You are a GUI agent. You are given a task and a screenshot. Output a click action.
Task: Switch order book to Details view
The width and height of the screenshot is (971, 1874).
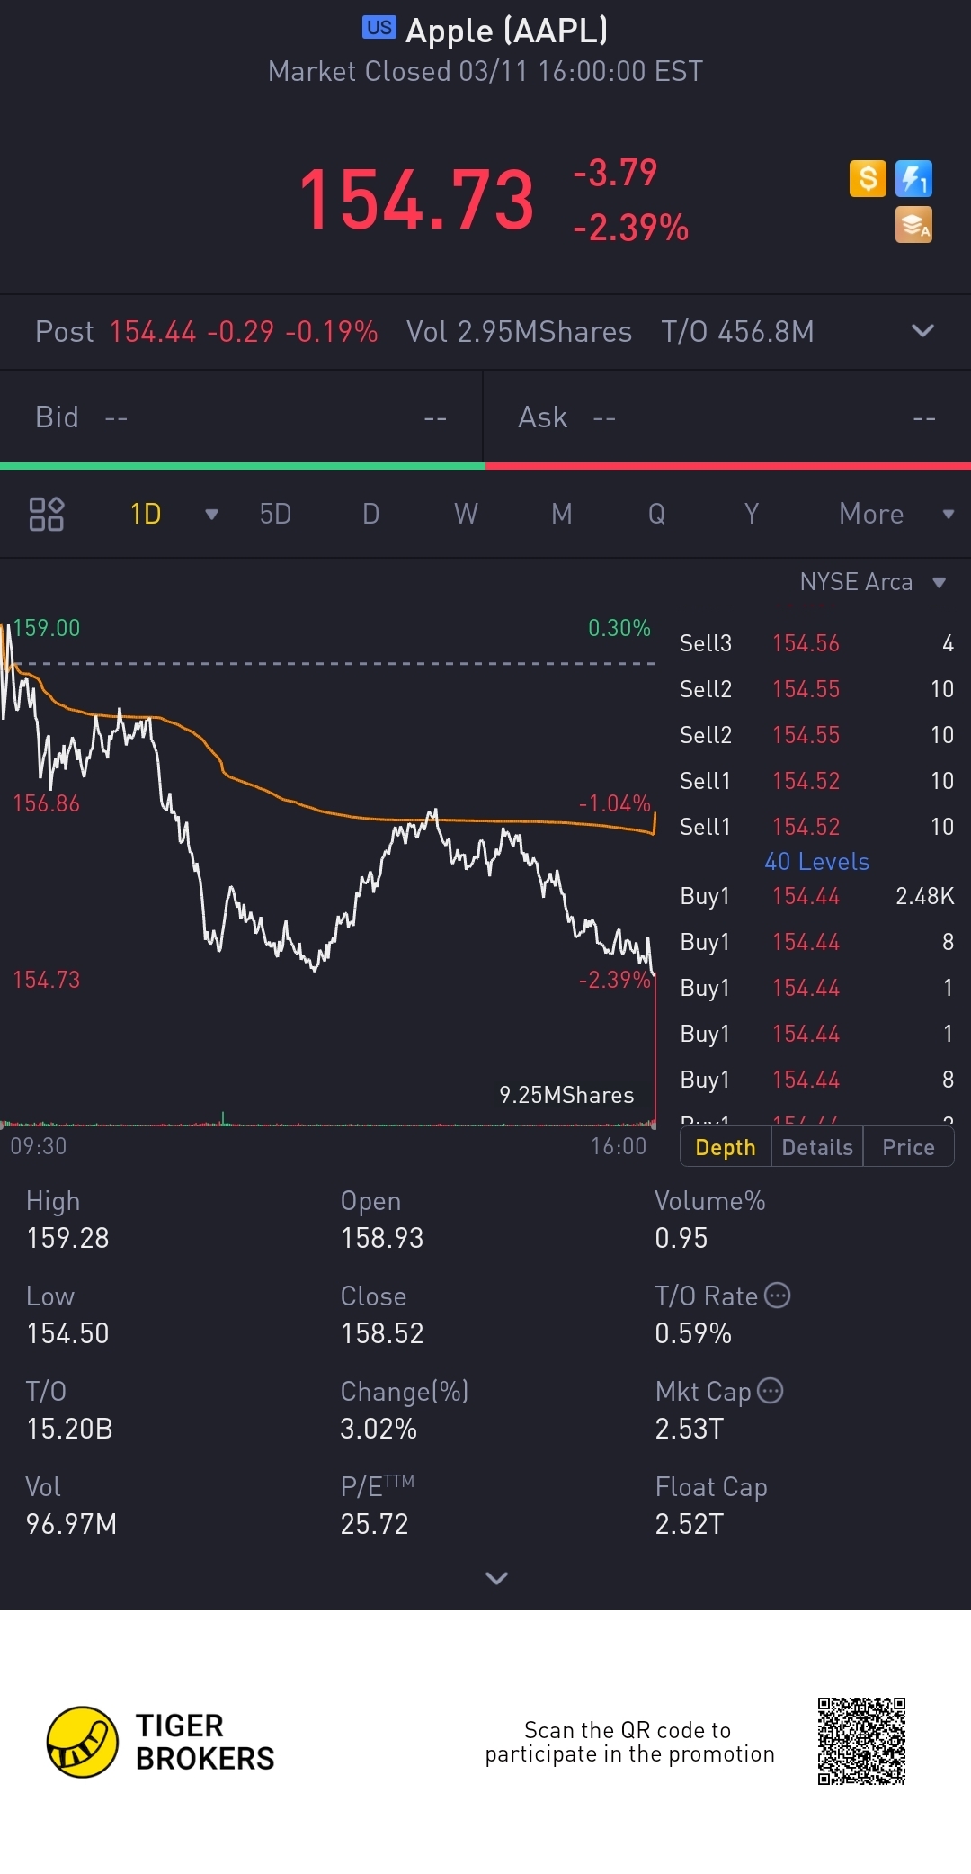click(x=817, y=1147)
